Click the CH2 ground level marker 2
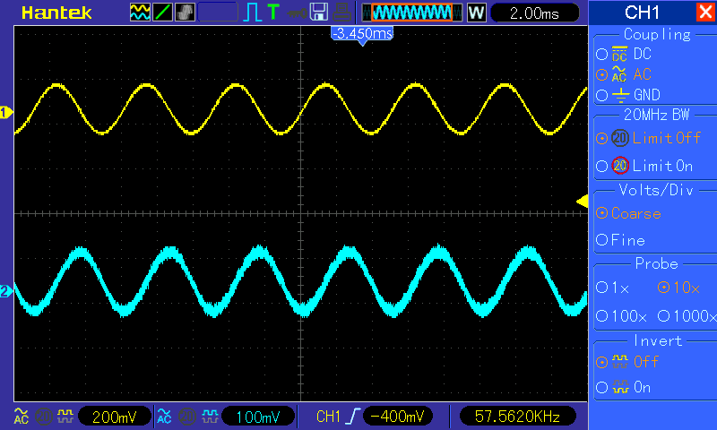This screenshot has width=717, height=430. (x=6, y=291)
